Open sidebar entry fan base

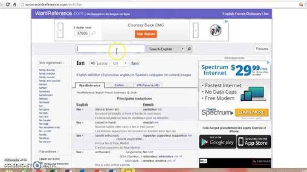[x=44, y=109]
